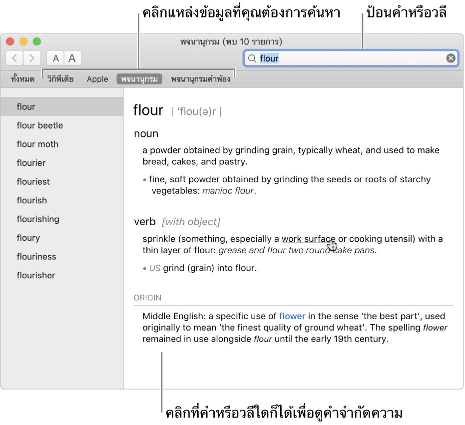Click the pronunciation 'flou(ə)r text
465x425 pixels.
[197, 112]
